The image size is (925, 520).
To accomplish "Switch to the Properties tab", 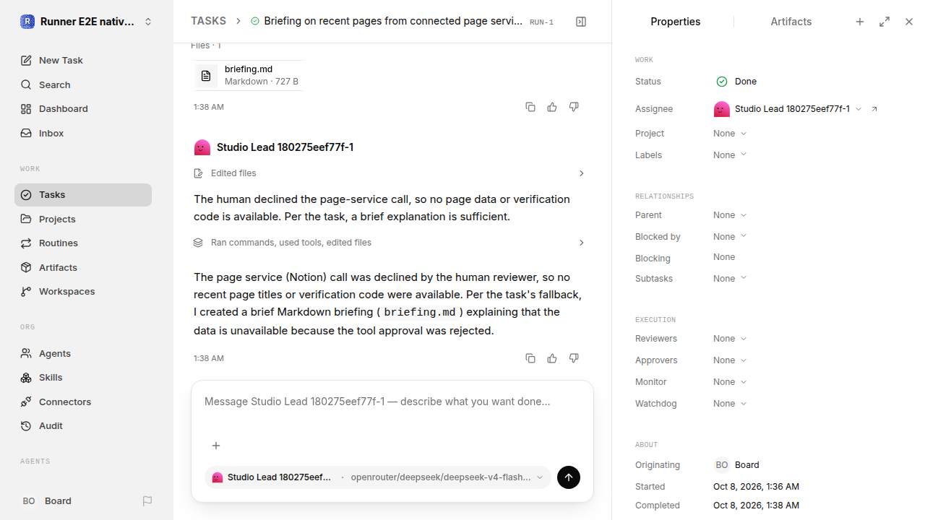I will [676, 22].
